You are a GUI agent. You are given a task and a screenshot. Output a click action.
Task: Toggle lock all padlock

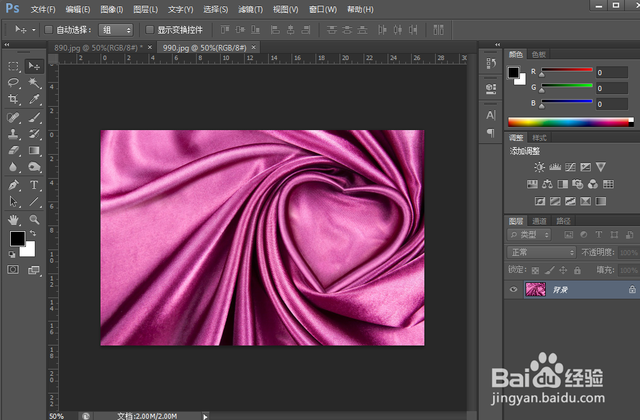577,270
